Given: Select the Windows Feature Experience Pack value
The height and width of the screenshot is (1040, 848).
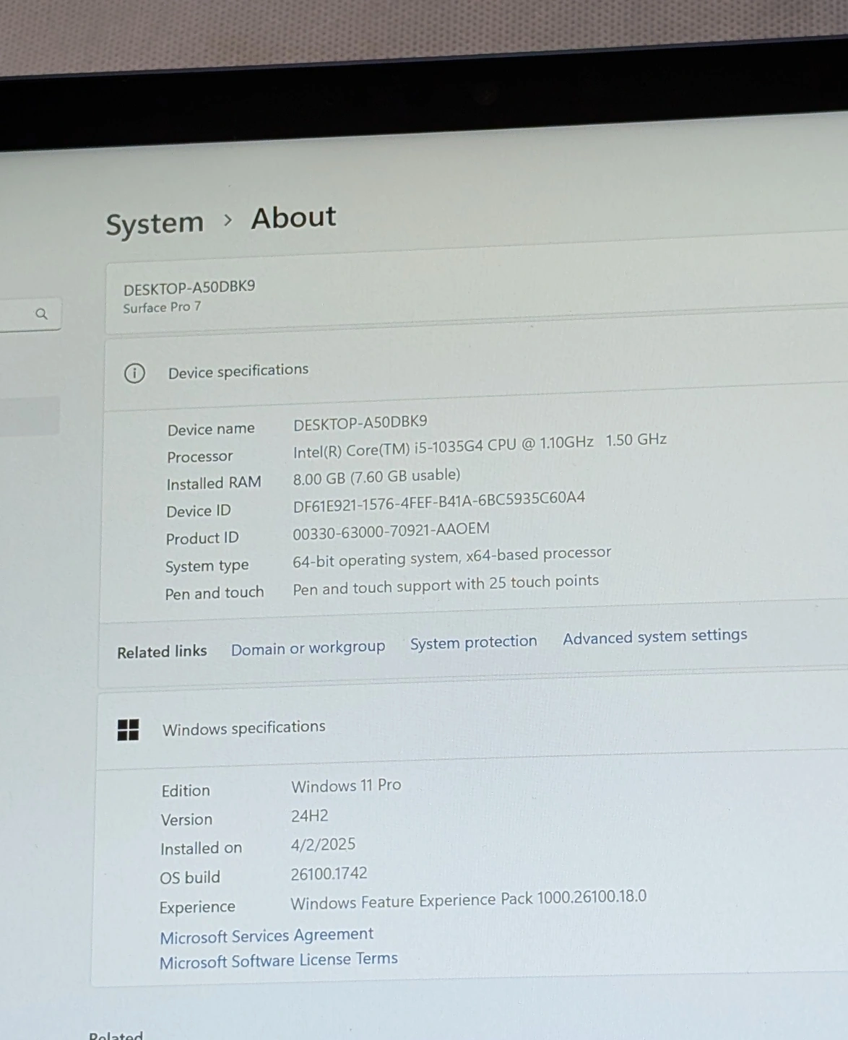Looking at the screenshot, I should (x=468, y=900).
